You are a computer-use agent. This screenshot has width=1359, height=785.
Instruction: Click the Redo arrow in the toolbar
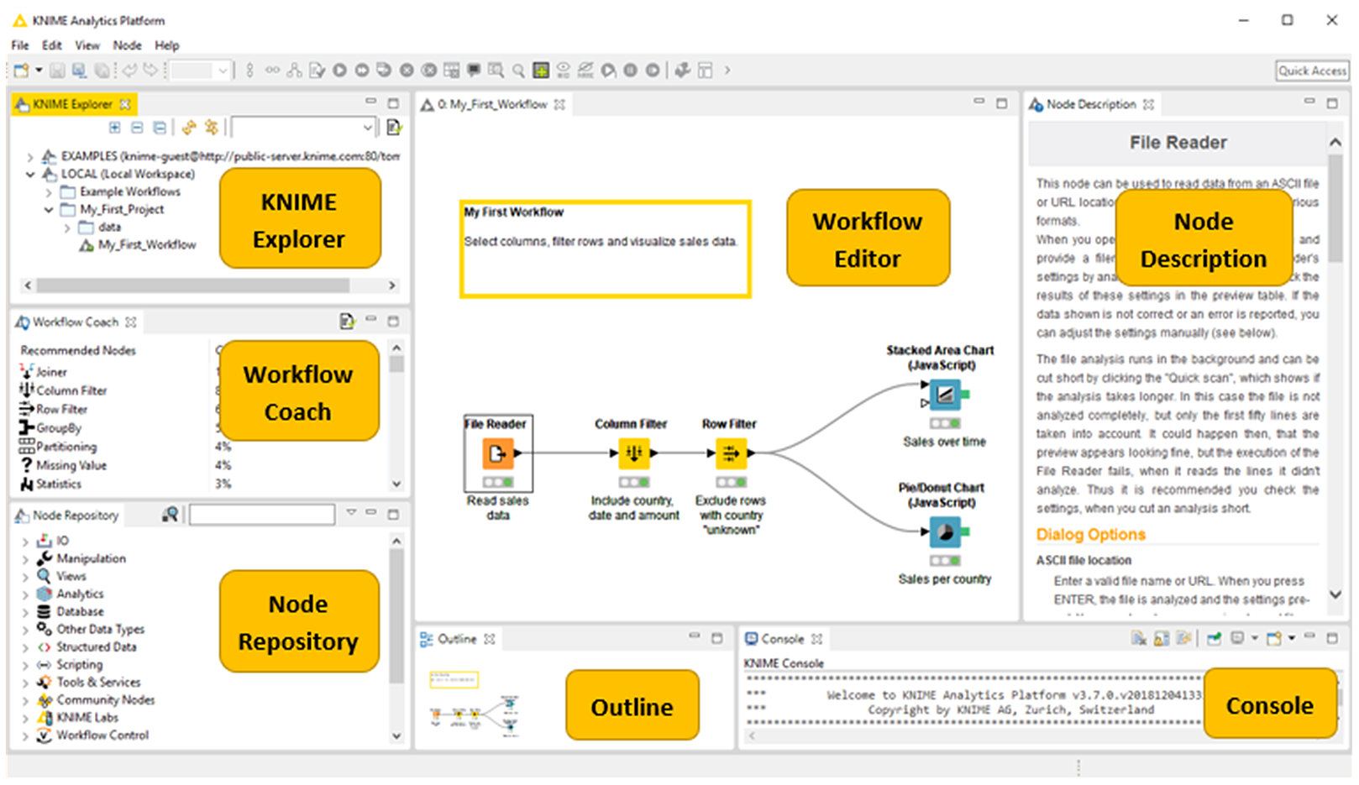150,71
